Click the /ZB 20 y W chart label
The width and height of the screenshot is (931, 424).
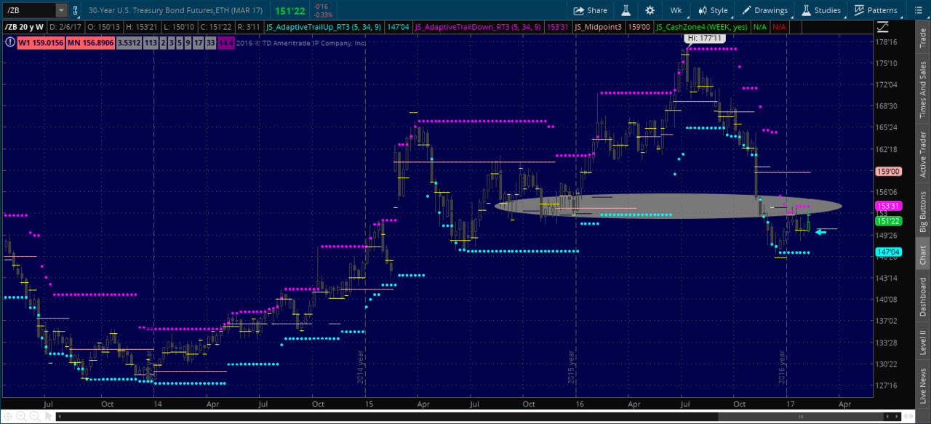click(x=23, y=27)
